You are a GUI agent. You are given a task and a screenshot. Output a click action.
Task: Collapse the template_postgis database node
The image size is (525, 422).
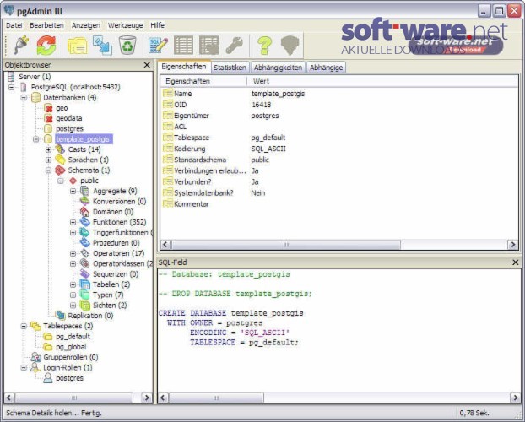(36, 139)
